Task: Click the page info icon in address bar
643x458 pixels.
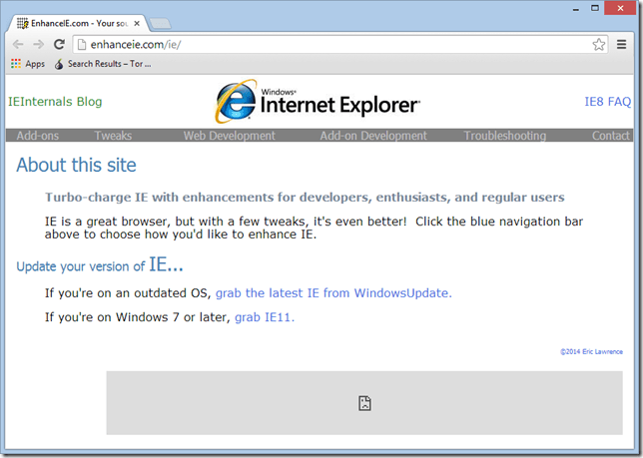Action: (x=82, y=44)
